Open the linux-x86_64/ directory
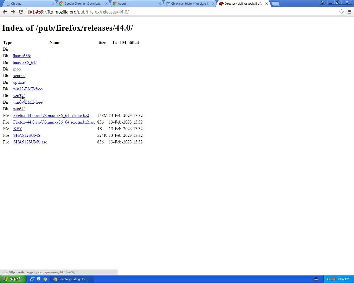The height and width of the screenshot is (283, 354). click(x=25, y=62)
